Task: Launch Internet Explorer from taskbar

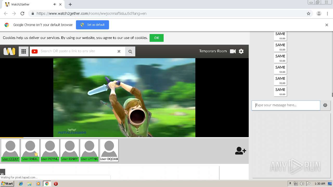Action: pyautogui.click(x=21, y=184)
